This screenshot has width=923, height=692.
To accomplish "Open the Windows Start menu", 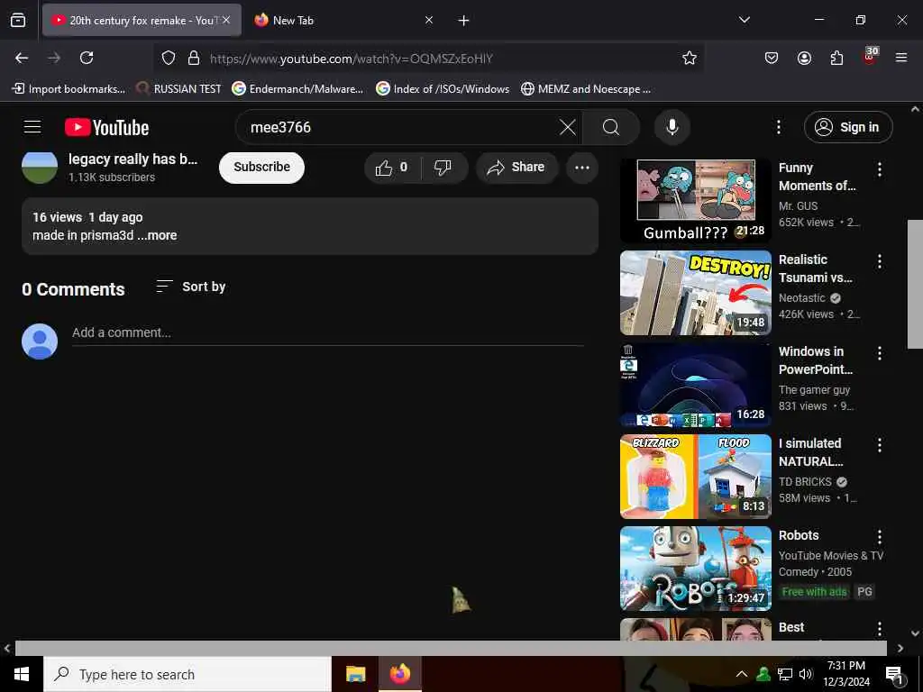I will [x=22, y=674].
